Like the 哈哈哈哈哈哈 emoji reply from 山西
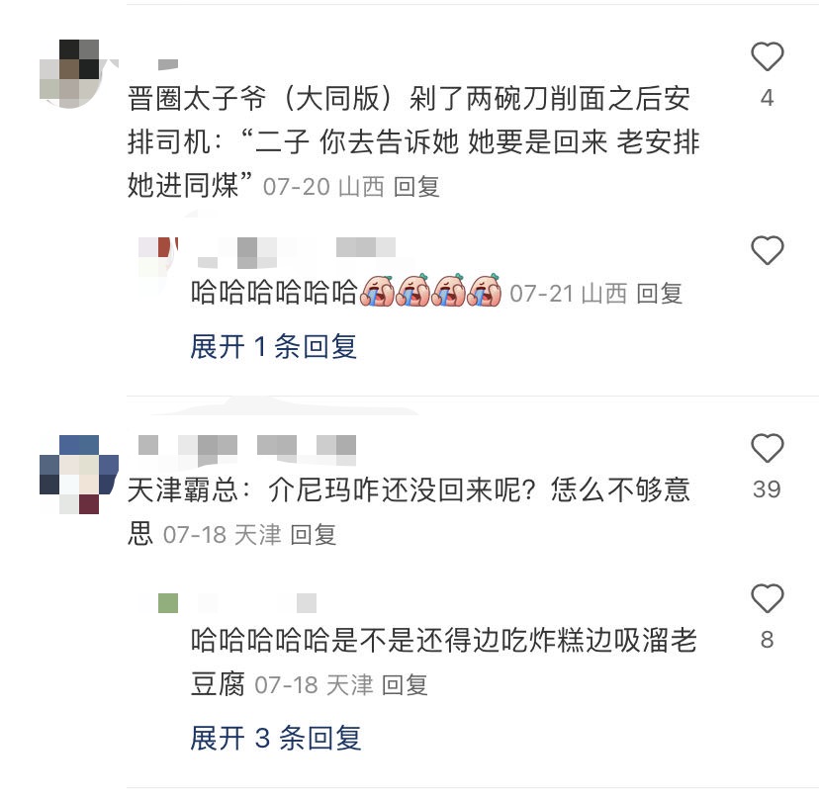Viewport: 819px width, 798px height. pyautogui.click(x=767, y=250)
